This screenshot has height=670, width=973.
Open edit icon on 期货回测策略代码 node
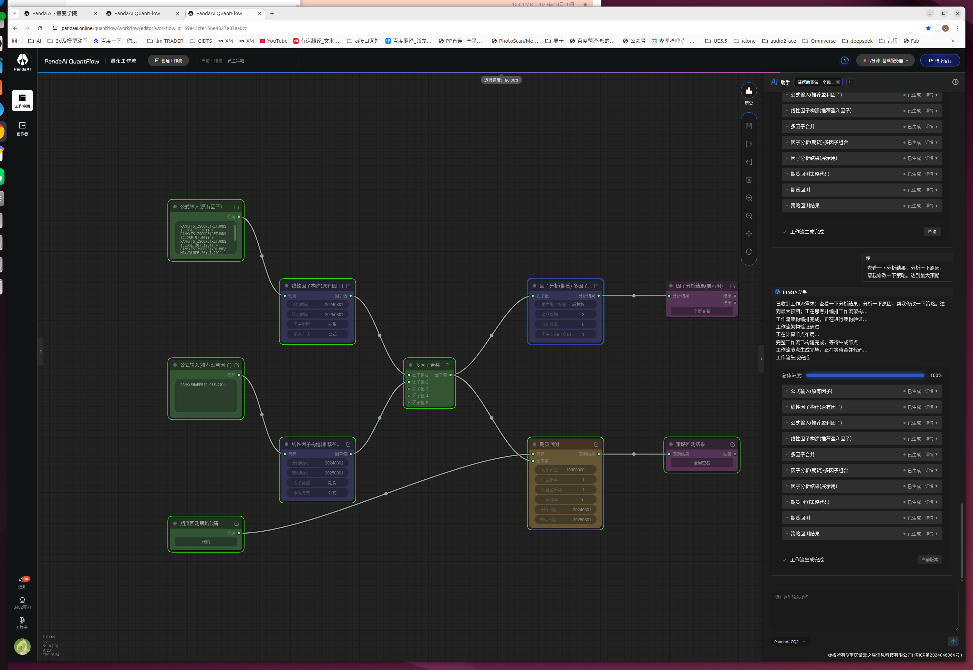tap(236, 524)
